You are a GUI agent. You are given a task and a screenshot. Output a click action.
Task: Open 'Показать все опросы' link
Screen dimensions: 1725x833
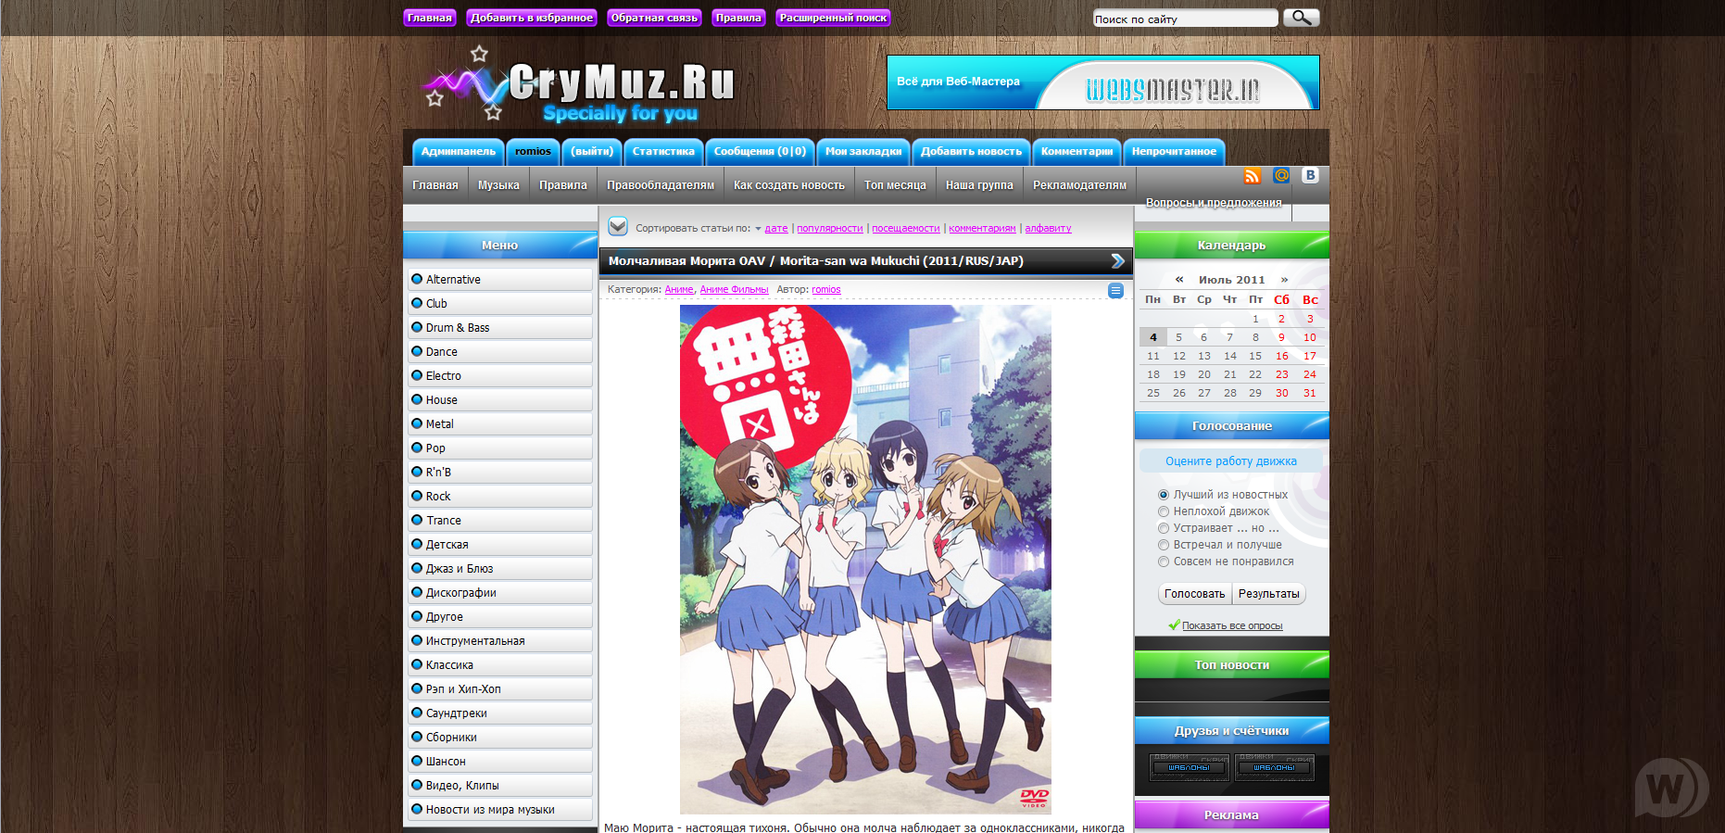(x=1232, y=625)
